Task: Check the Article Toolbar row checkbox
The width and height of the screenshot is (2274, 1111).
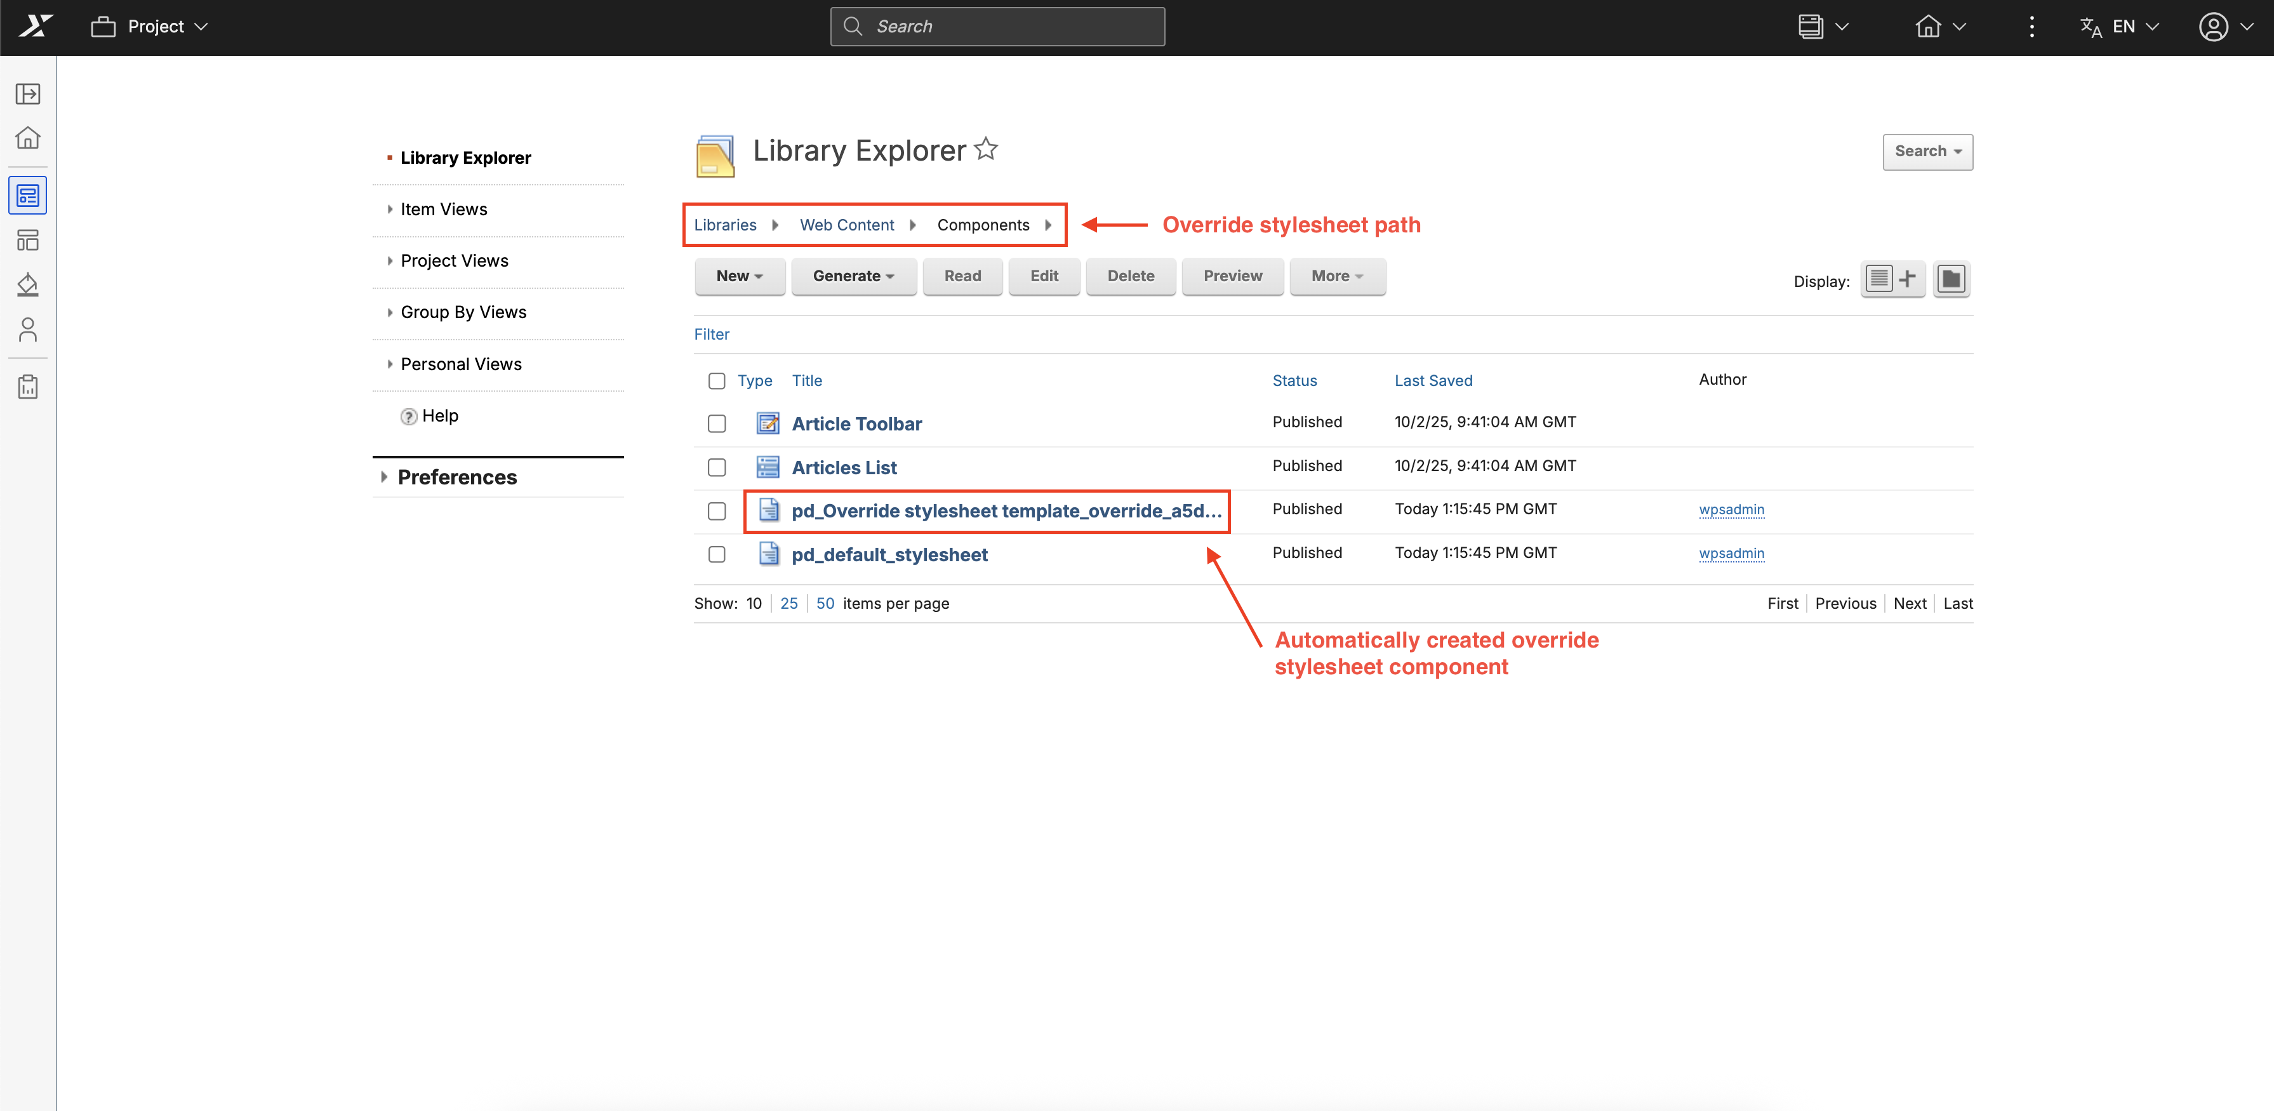Action: click(x=717, y=423)
